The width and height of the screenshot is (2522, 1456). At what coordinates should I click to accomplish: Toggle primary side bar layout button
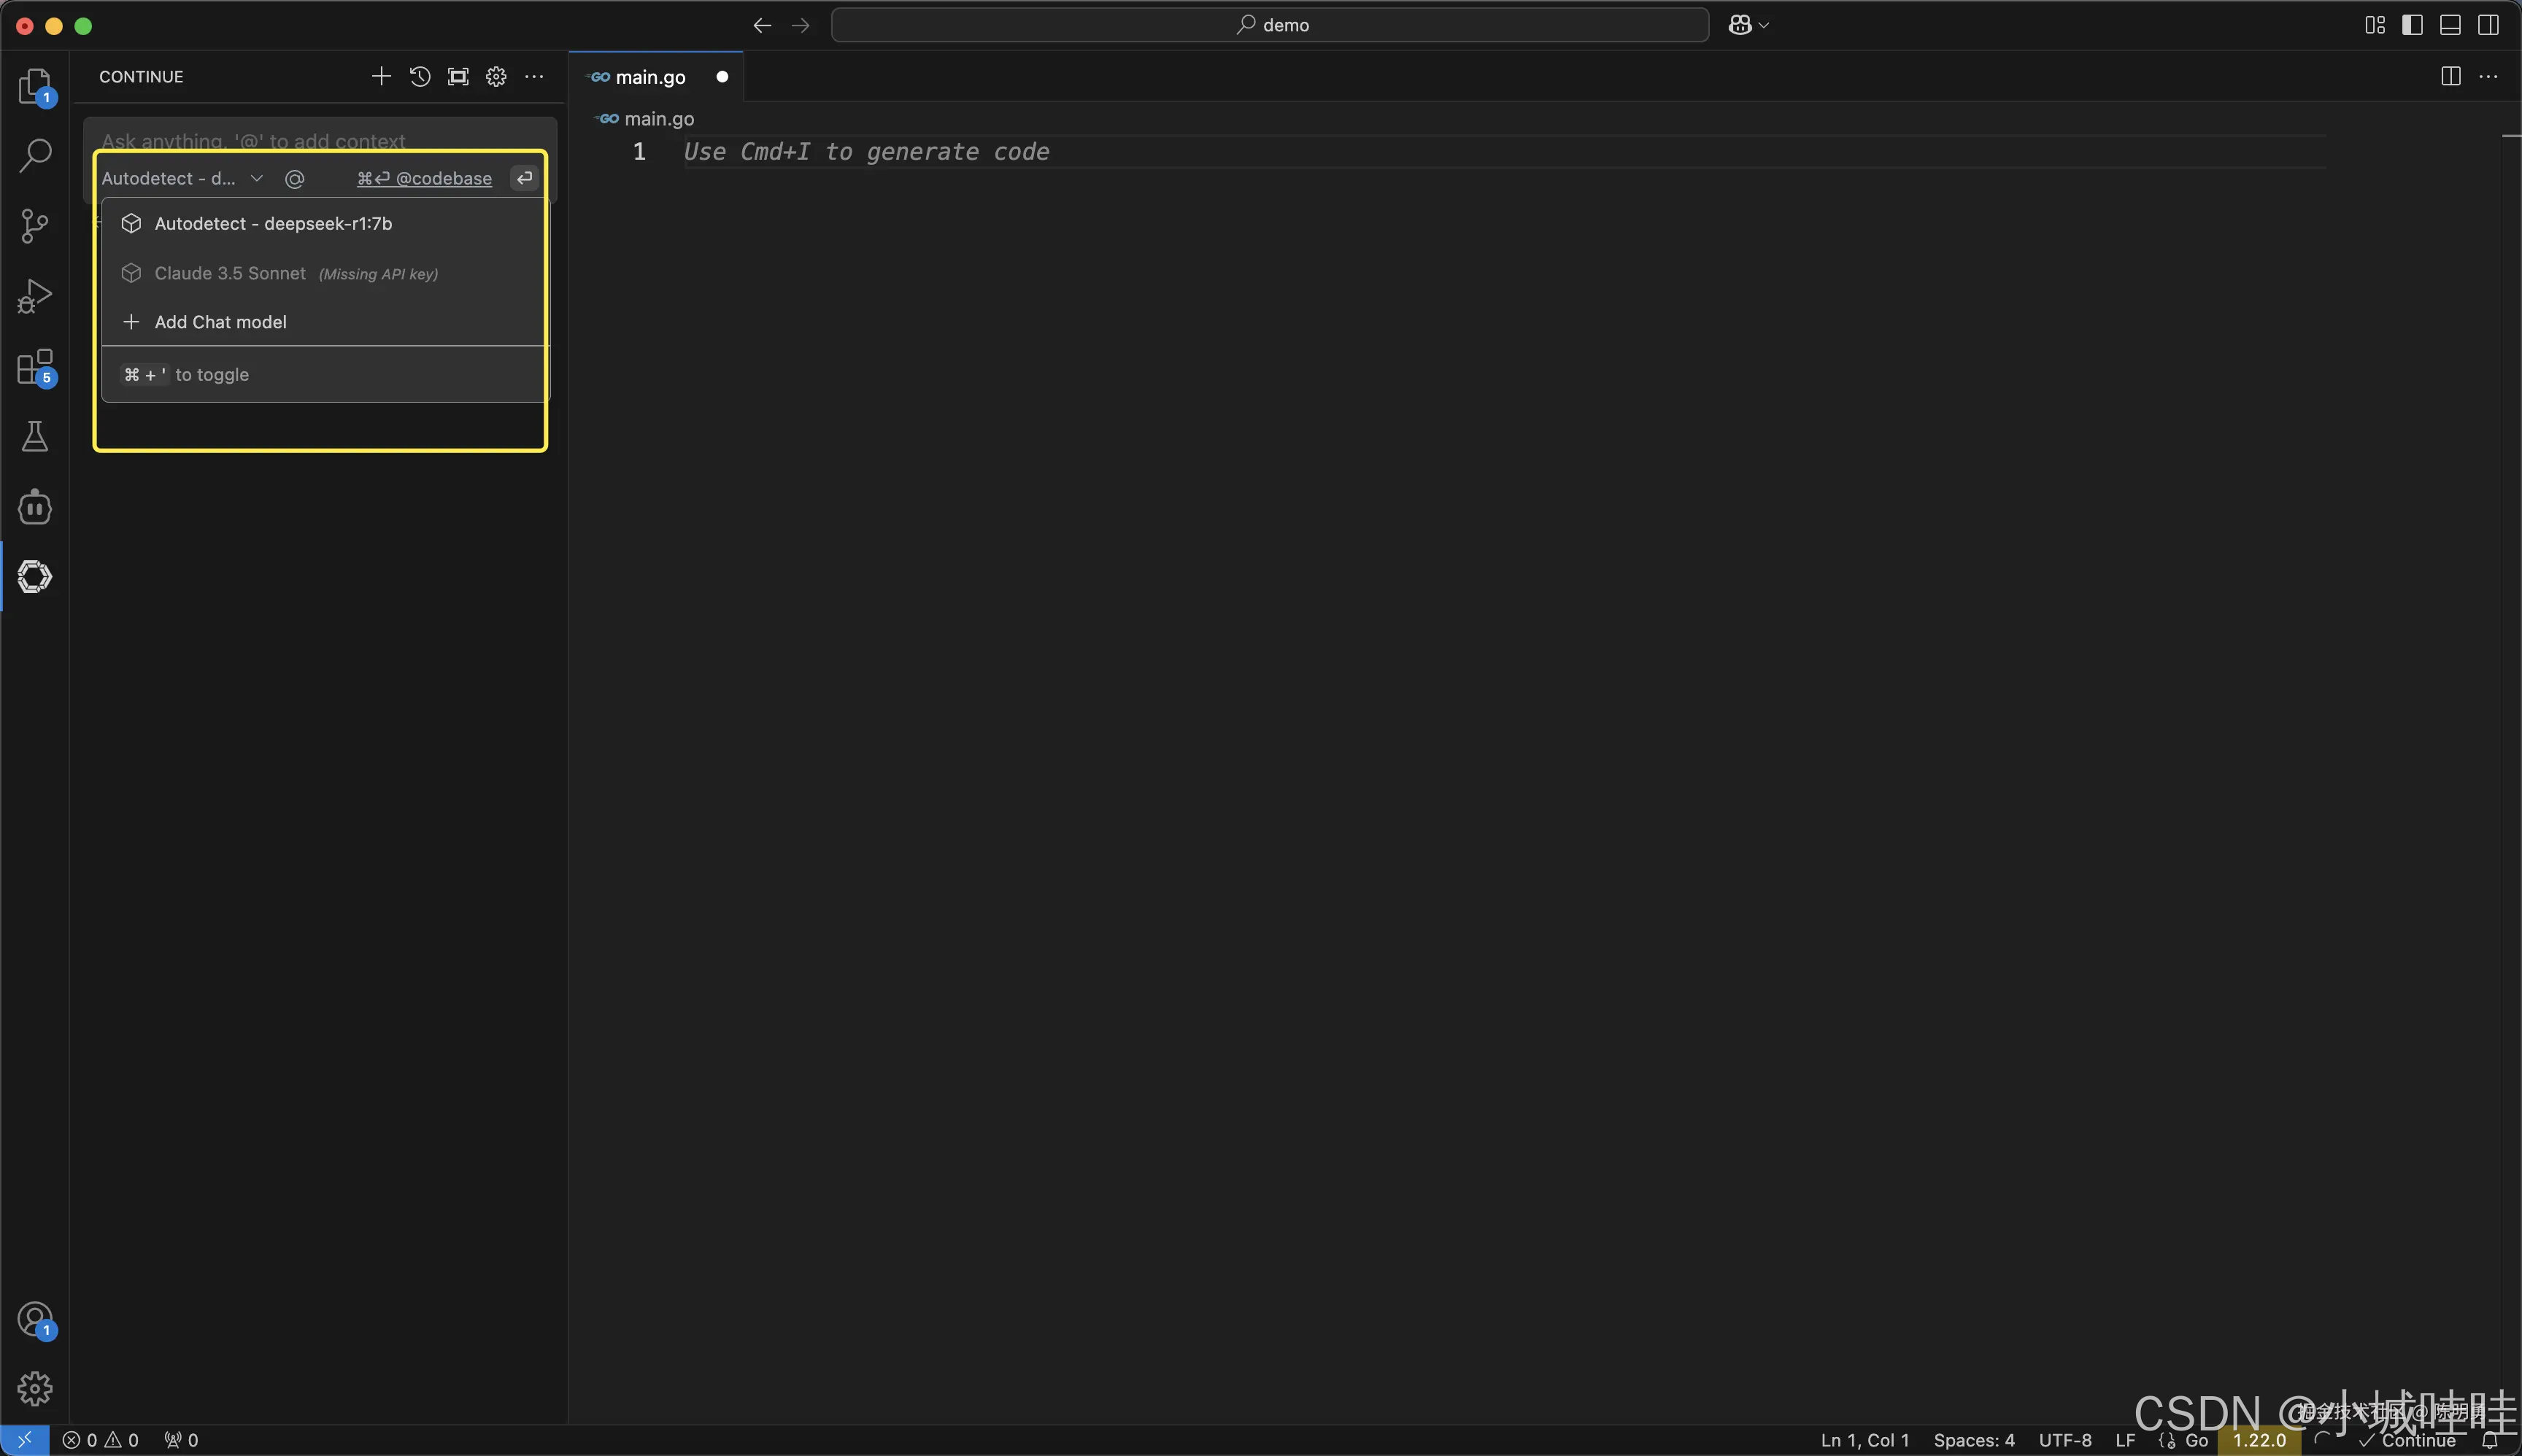2412,25
